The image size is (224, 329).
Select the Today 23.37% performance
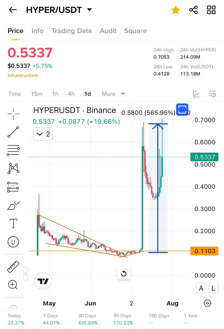tap(16, 319)
